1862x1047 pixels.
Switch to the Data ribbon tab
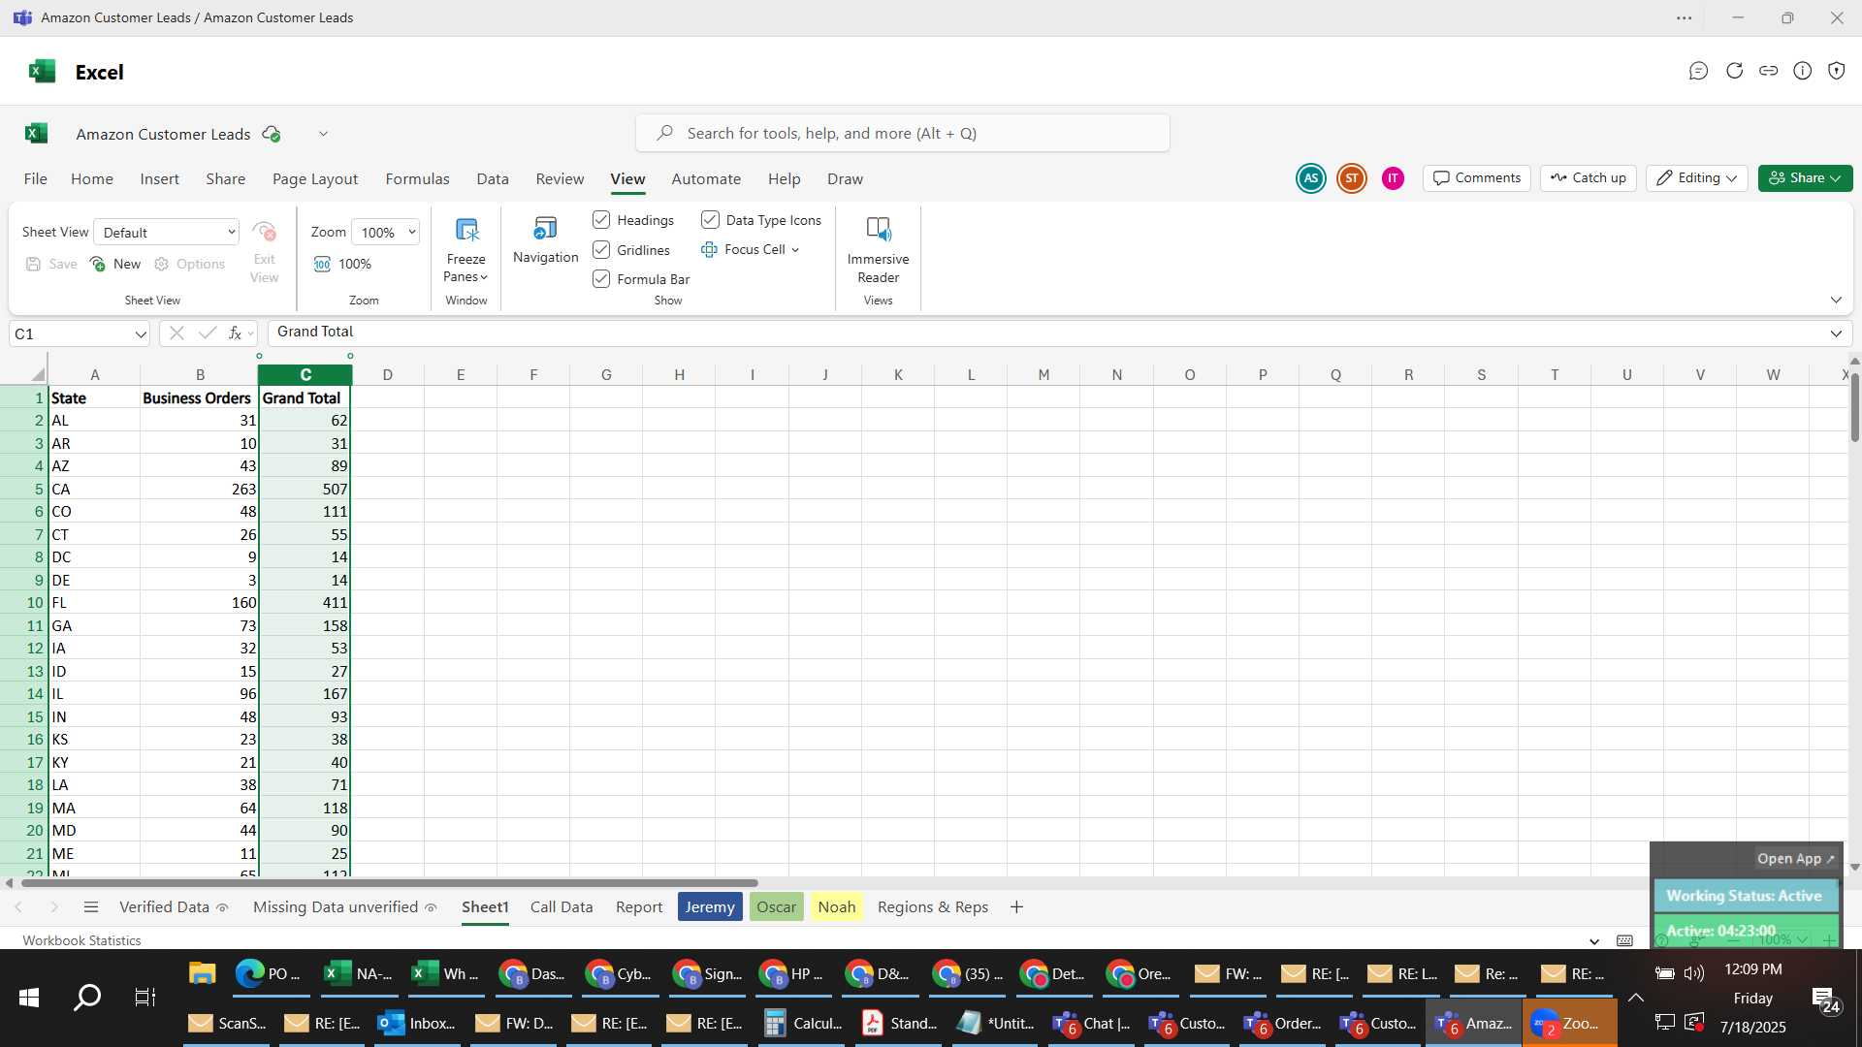(493, 179)
